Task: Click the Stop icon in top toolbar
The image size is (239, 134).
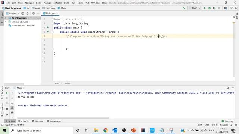Action: 219,8
